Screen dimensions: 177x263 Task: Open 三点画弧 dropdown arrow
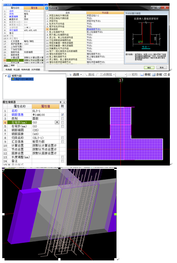tap(114, 74)
